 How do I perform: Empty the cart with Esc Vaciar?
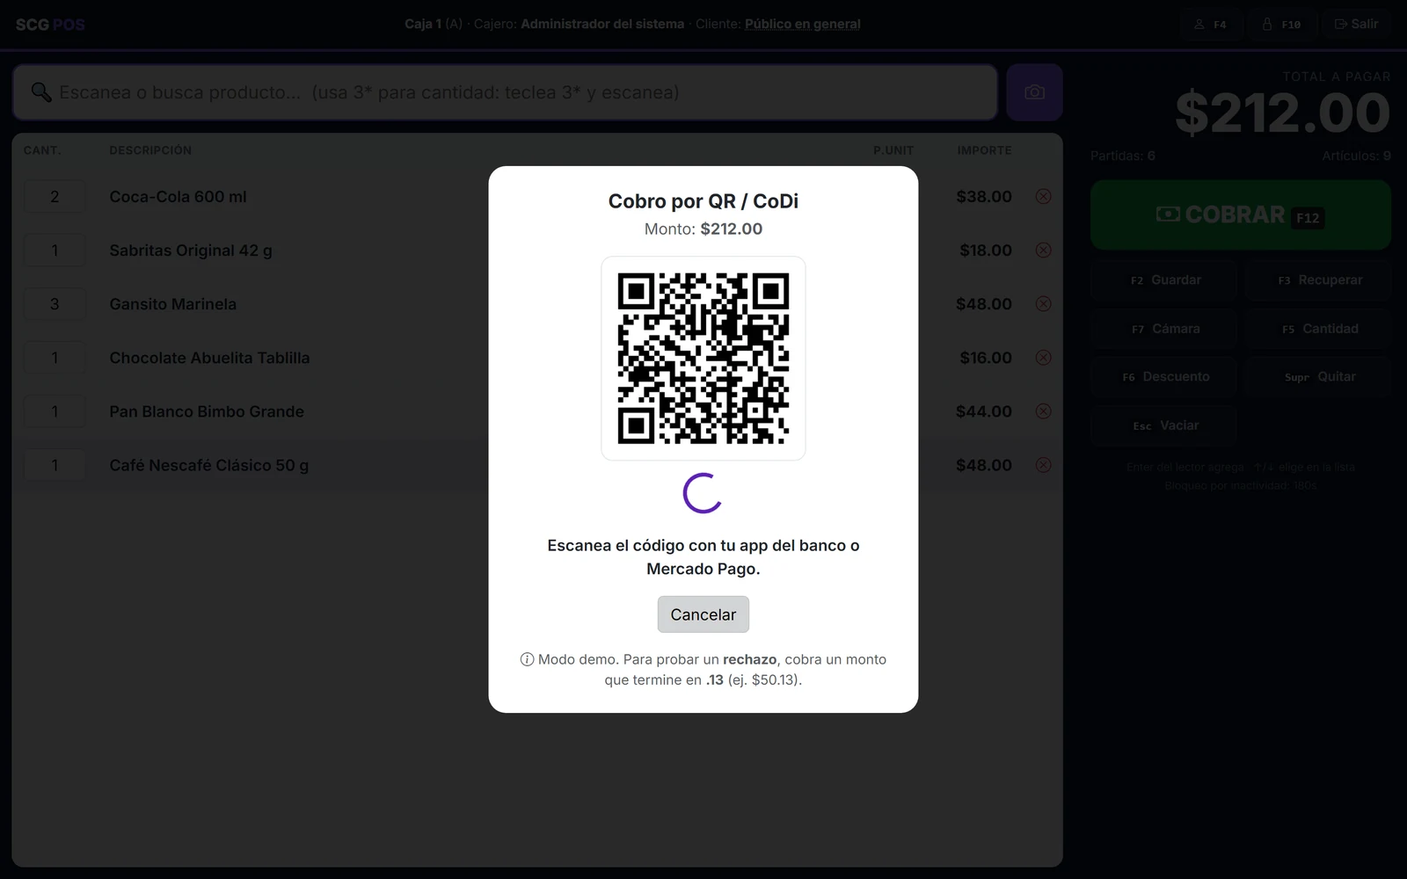pos(1164,425)
